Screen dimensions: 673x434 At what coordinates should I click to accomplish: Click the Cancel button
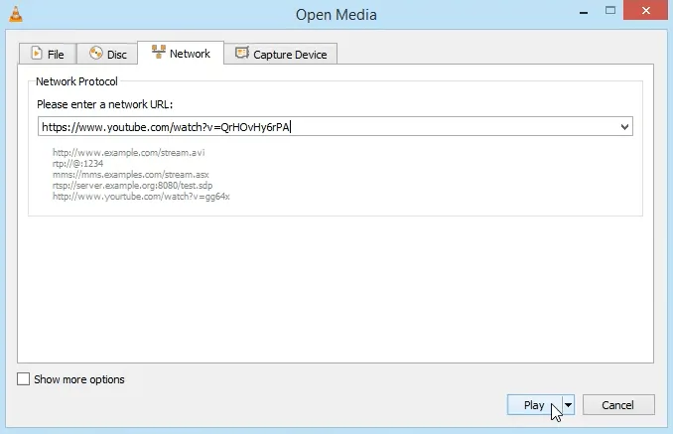click(x=618, y=405)
